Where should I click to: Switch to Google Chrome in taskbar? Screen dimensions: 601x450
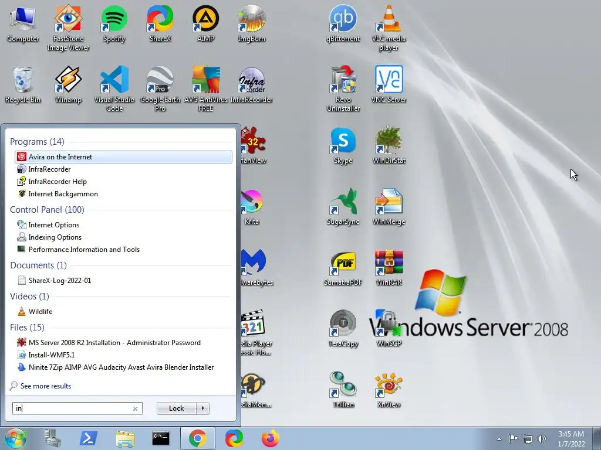[x=197, y=438]
